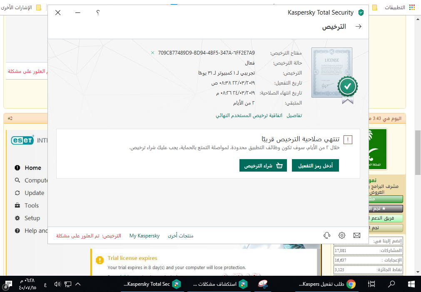The height and width of the screenshot is (292, 421).
Task: Click the back arrow next to الترخيص
Action: pos(359,26)
